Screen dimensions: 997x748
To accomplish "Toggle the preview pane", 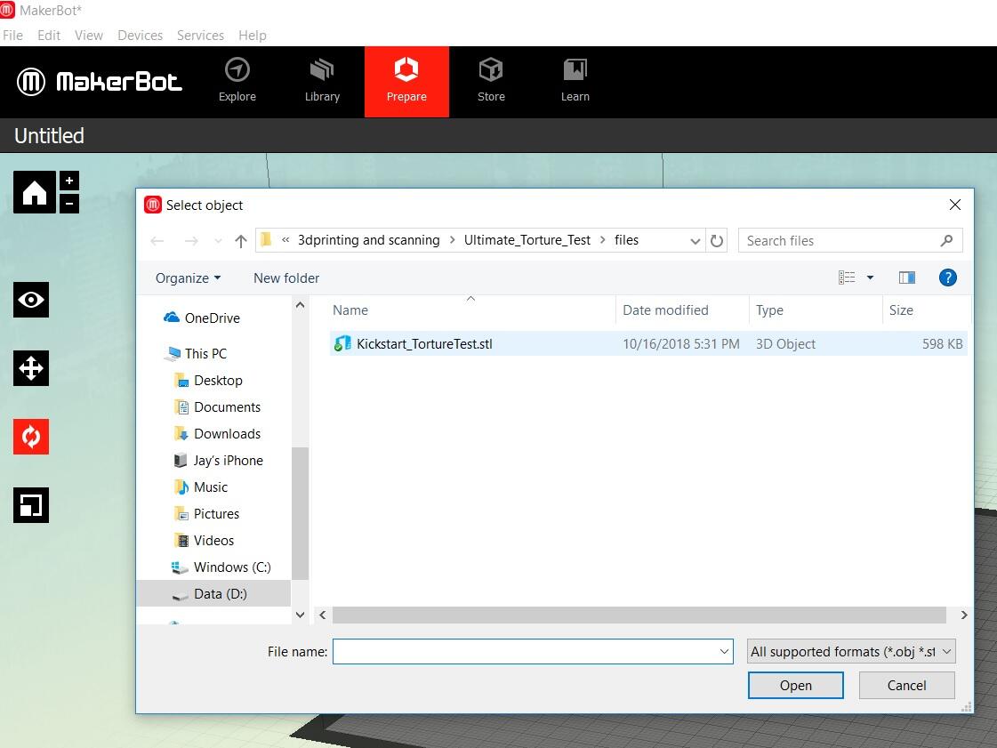I will (x=906, y=277).
